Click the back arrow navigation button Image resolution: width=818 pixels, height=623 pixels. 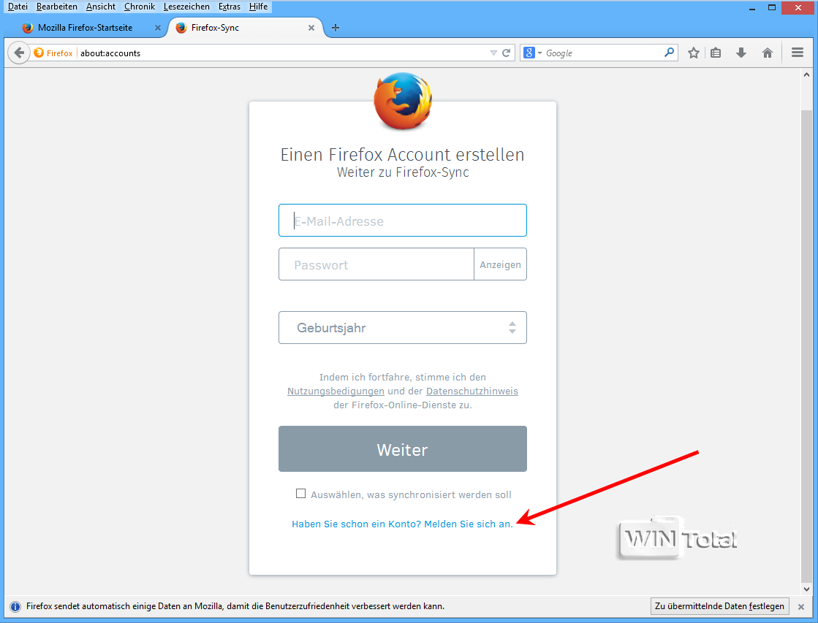(x=19, y=53)
